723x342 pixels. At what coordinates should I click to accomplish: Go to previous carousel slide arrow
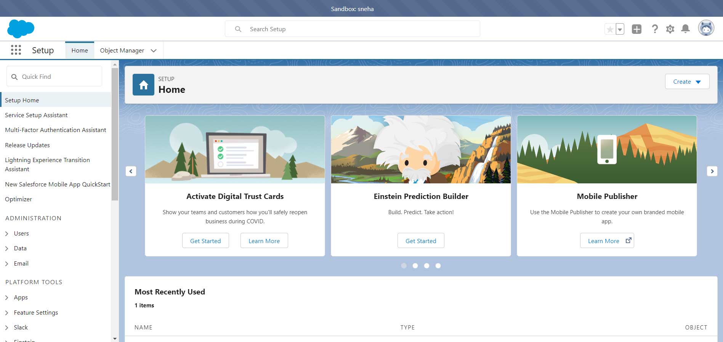point(131,171)
